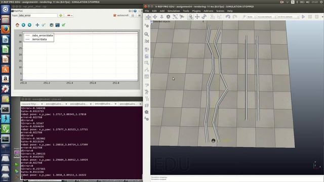This screenshot has height=182, width=324.
Task: Open the Amazon launcher icon
Action: [6, 79]
